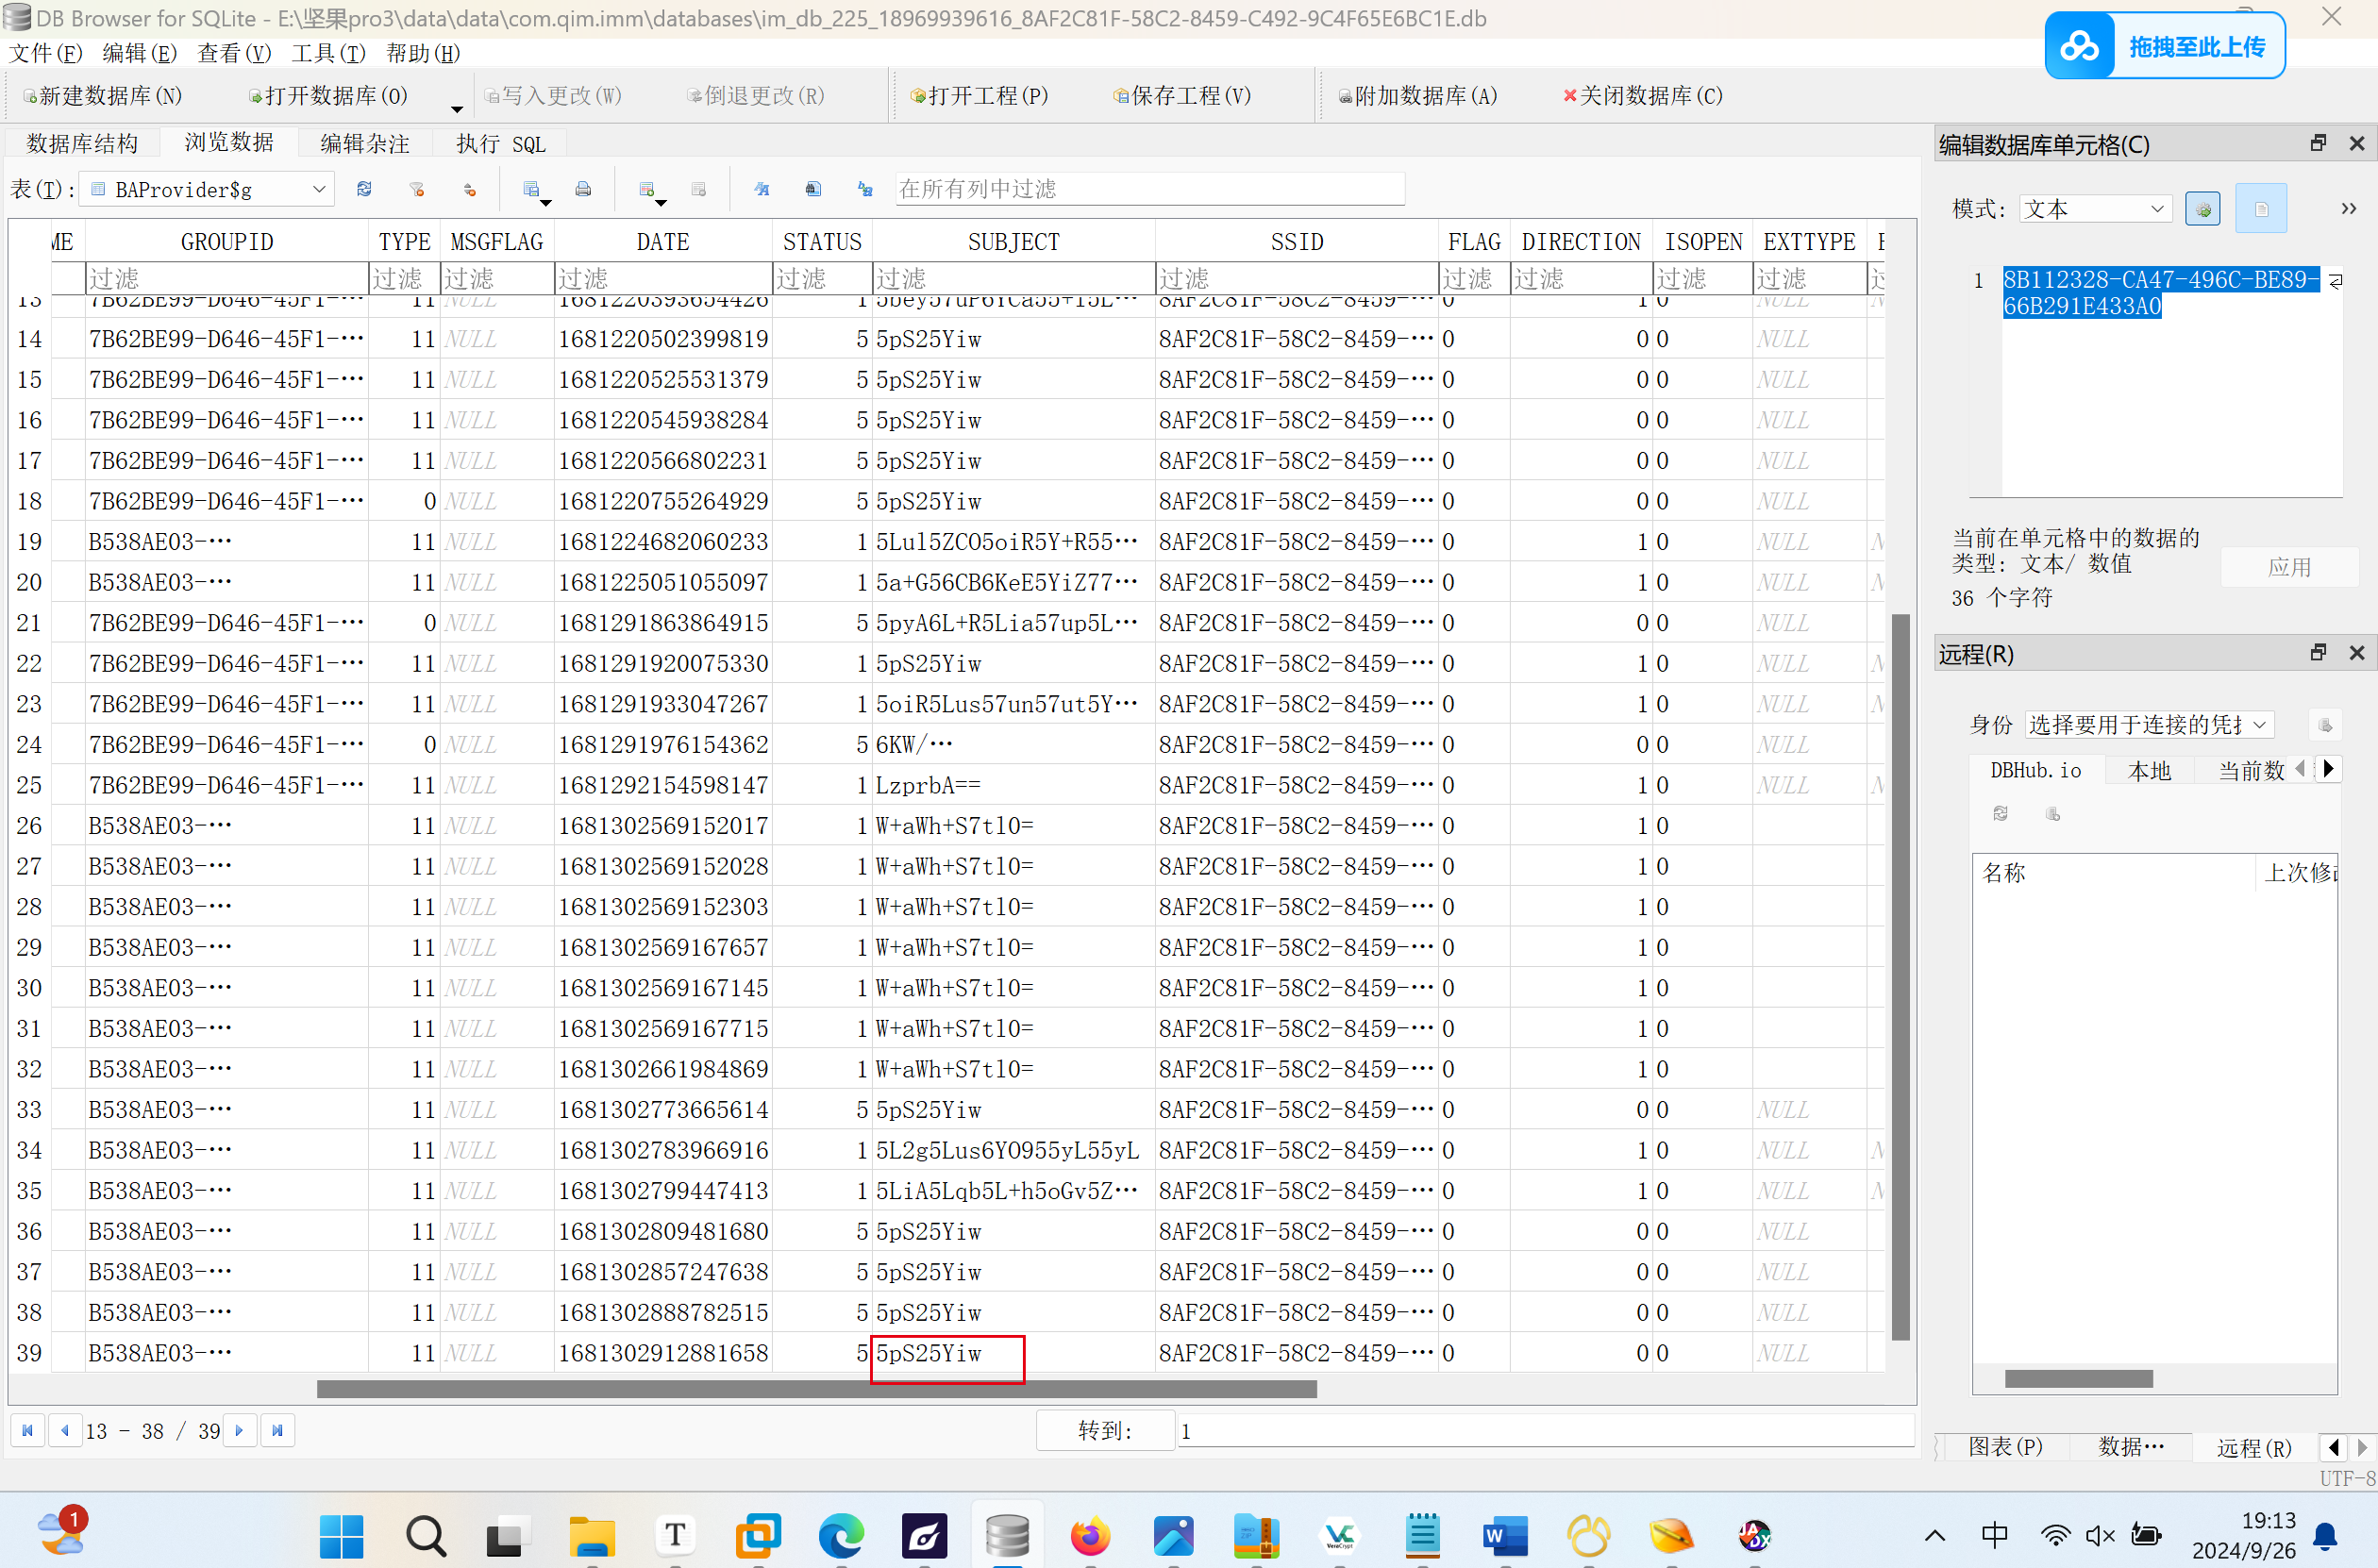2378x1568 pixels.
Task: Open the 查看(V) menu
Action: [x=234, y=53]
